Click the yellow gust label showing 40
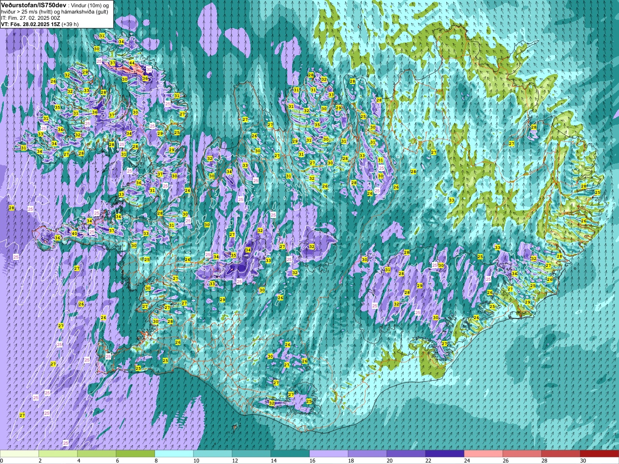Screen dimensions: 619x464 coord(74,233)
